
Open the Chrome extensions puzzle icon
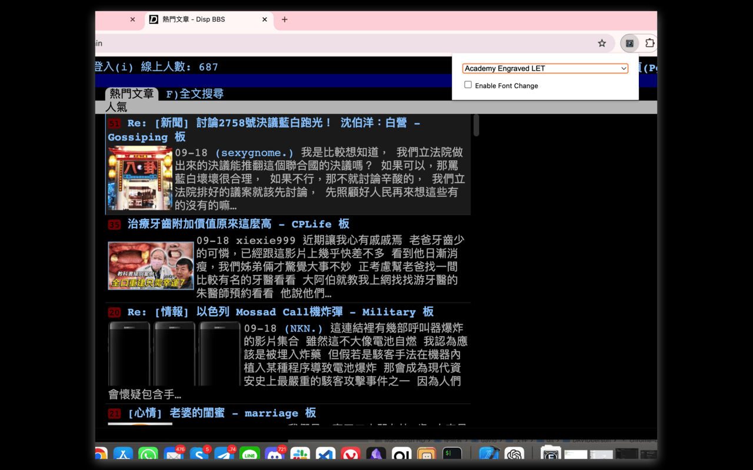pos(649,43)
